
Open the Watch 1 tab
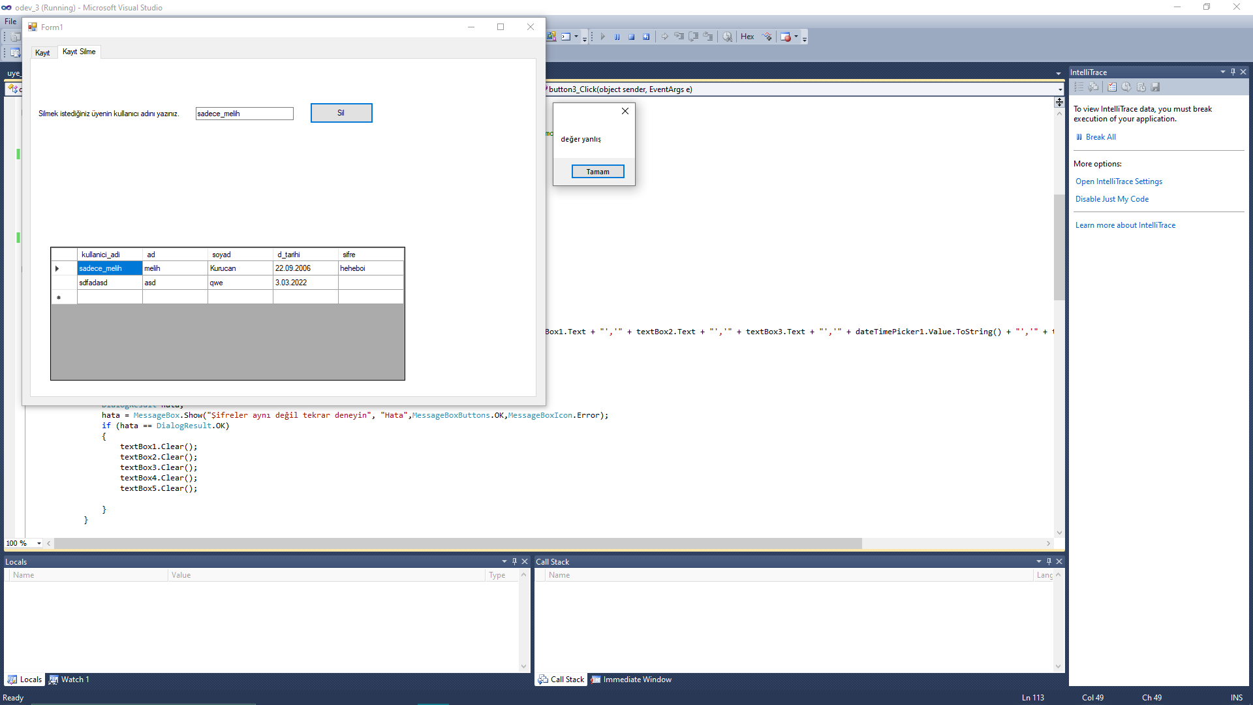[69, 680]
